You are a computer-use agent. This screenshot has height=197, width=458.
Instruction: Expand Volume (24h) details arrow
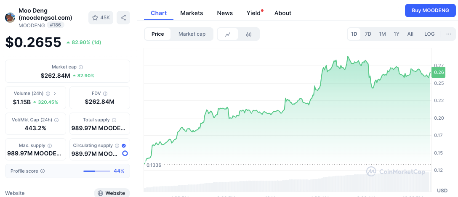(55, 94)
